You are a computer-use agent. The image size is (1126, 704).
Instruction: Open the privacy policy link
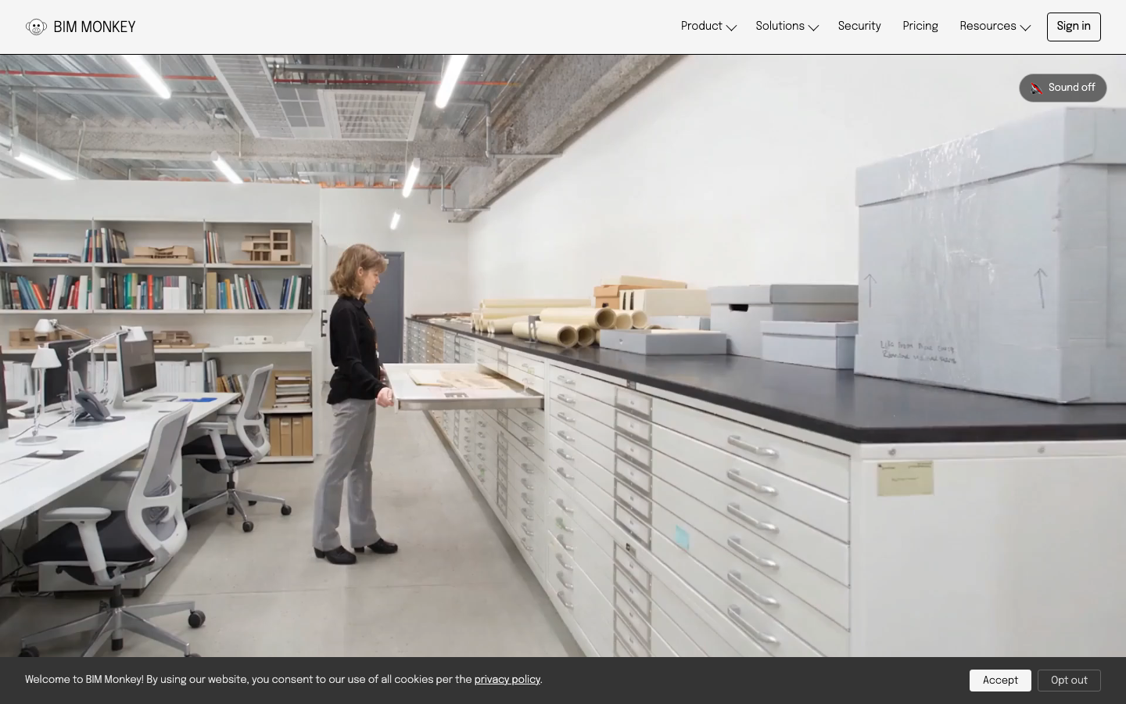[x=507, y=680]
